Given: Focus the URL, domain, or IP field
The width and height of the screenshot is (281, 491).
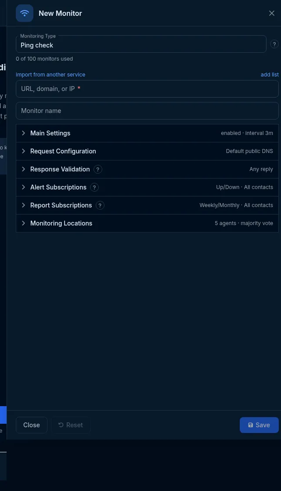Looking at the screenshot, I should [147, 89].
